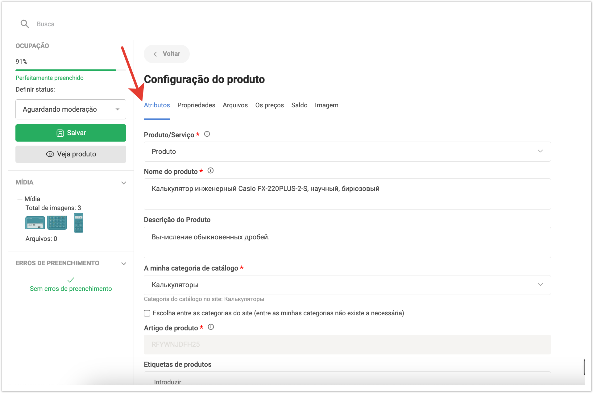Click the Veja produto button
593x393 pixels.
[x=71, y=154]
